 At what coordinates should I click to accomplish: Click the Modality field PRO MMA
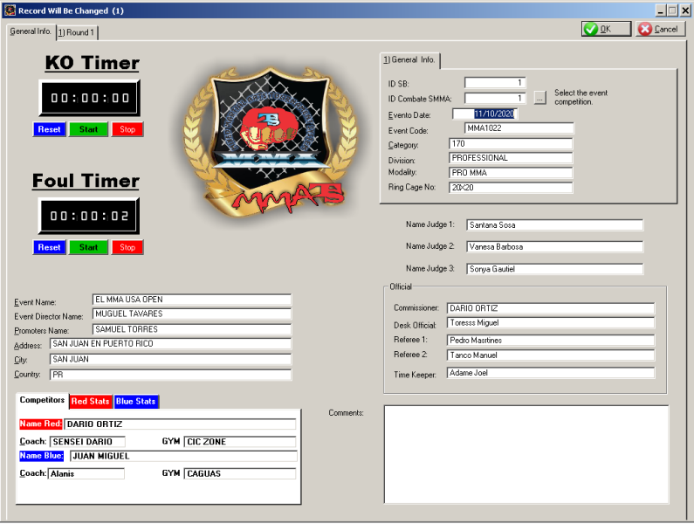tap(511, 173)
